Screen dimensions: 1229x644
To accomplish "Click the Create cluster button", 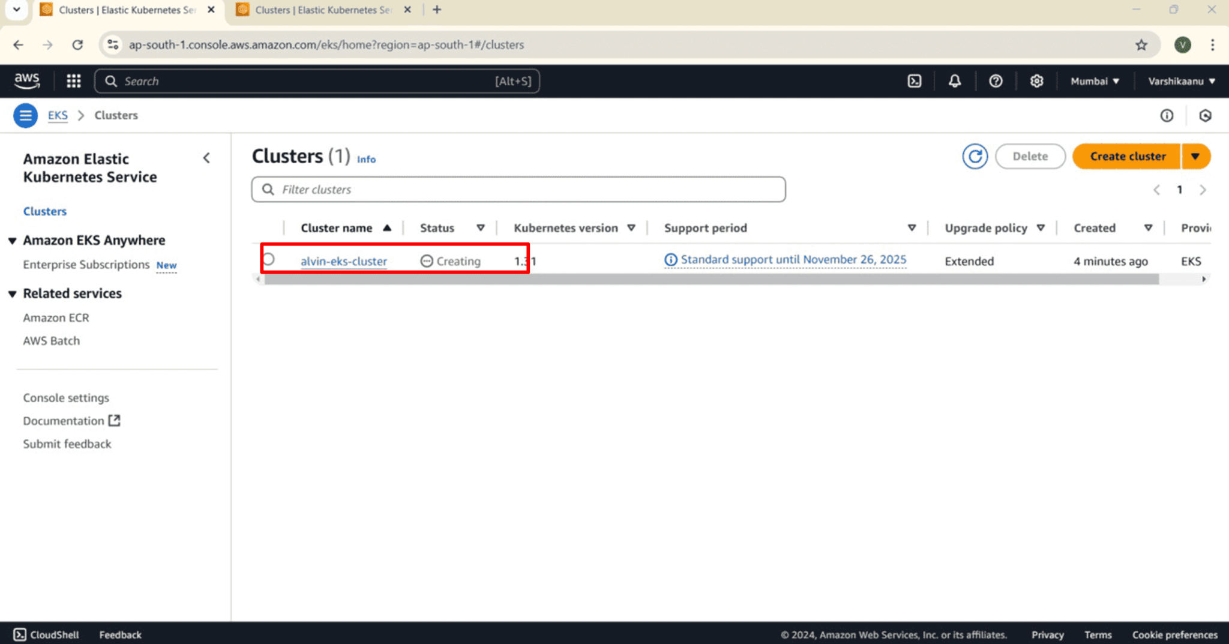I will point(1126,157).
